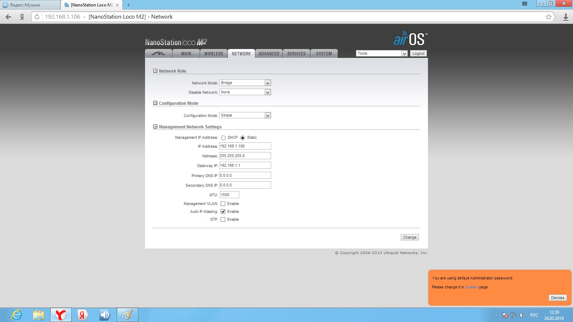
Task: Launch Internet Explorer from the taskbar
Action: 17,315
